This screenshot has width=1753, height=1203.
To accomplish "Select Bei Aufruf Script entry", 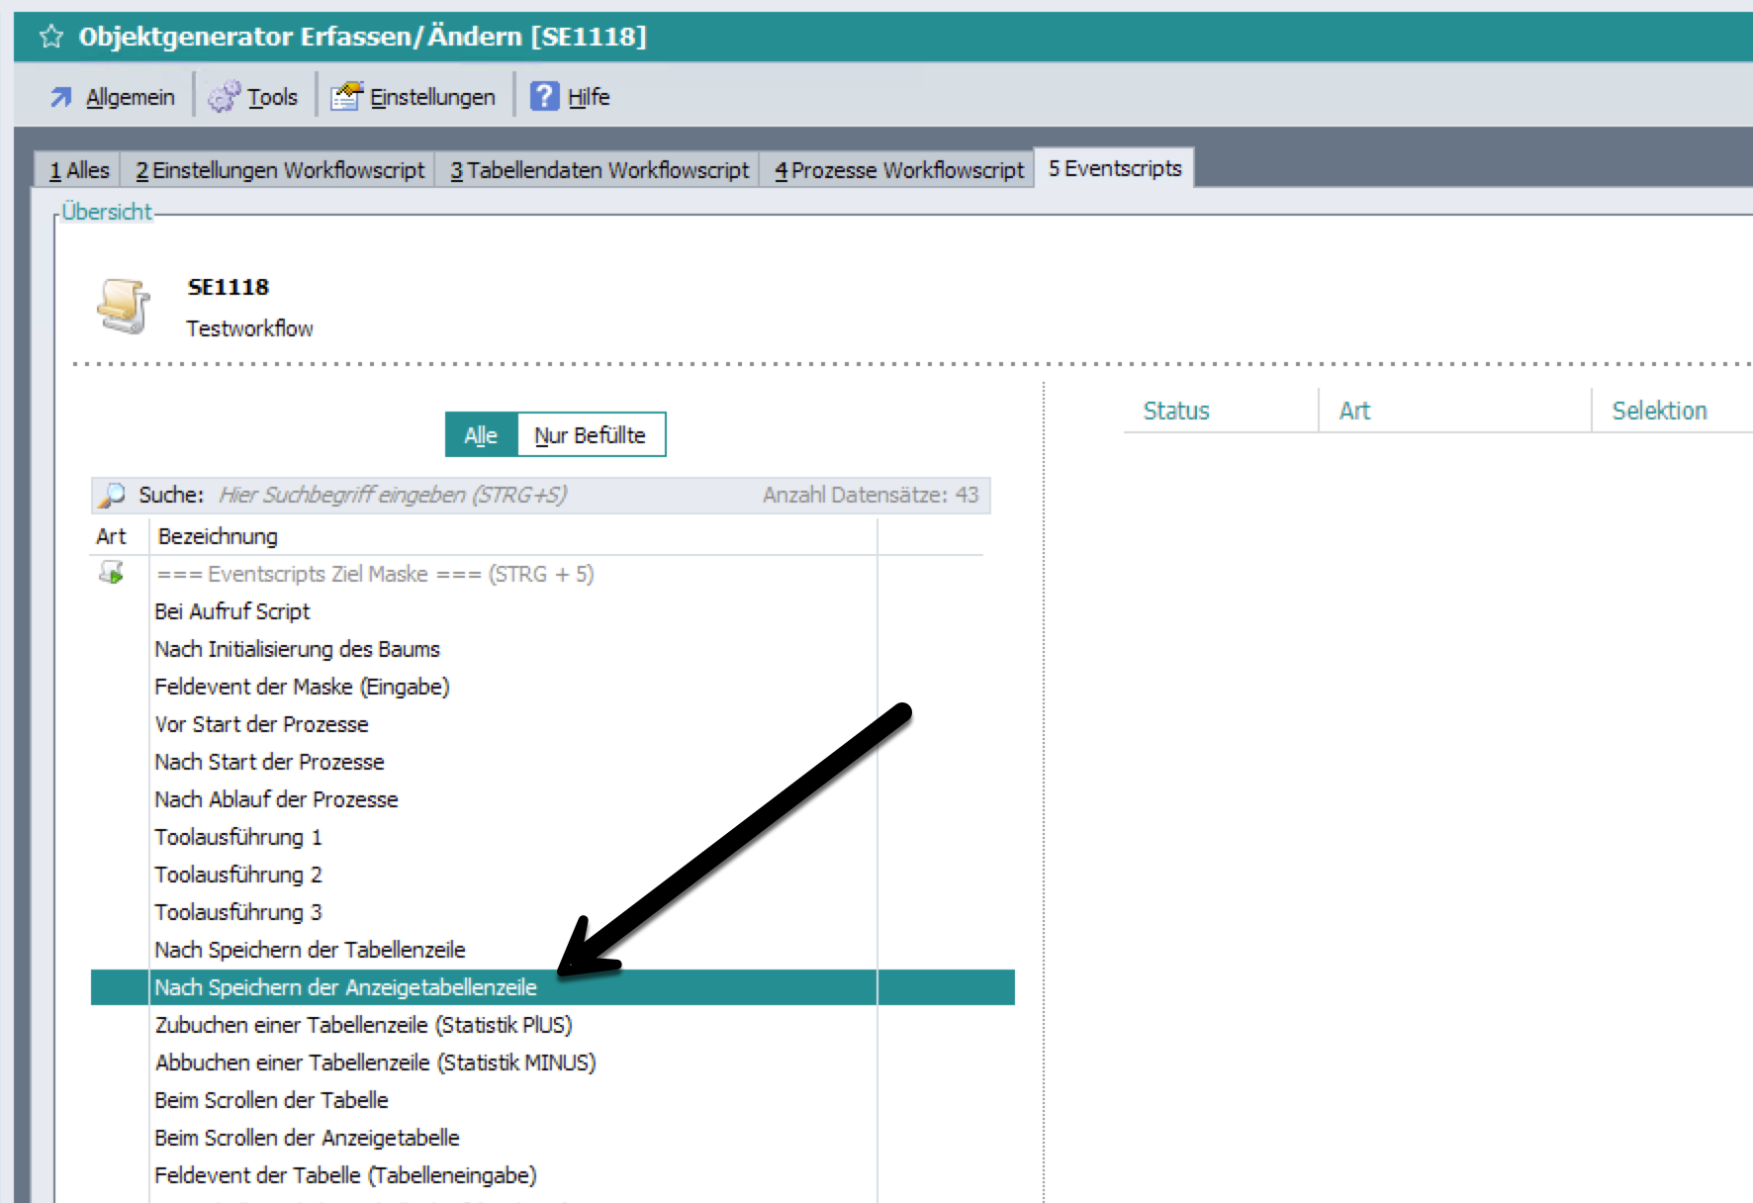I will pyautogui.click(x=232, y=611).
